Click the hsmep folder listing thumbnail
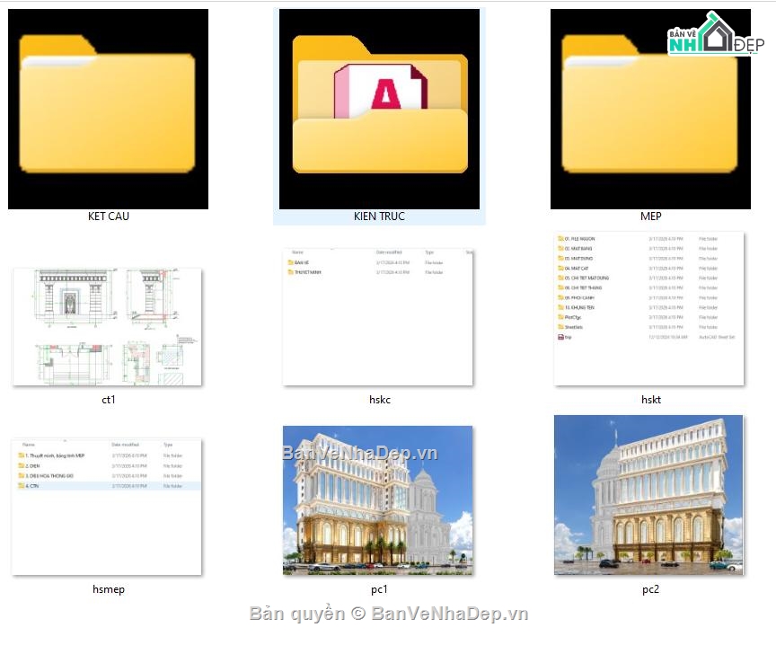This screenshot has height=645, width=776. (x=106, y=507)
